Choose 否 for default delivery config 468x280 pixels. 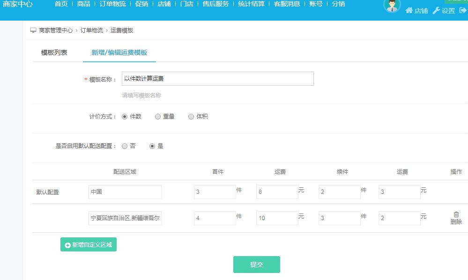point(125,146)
